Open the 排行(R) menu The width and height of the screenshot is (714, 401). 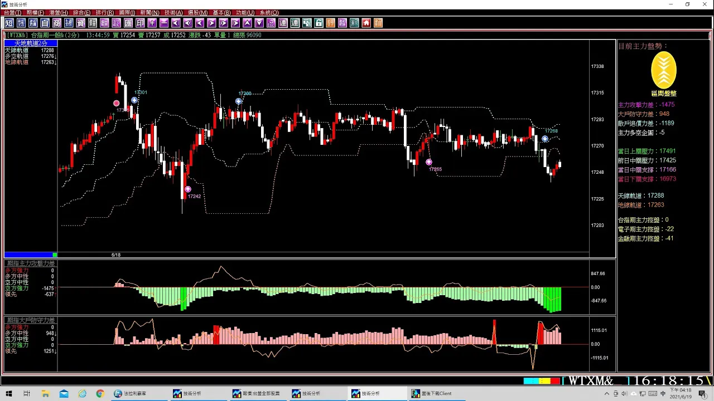[105, 12]
